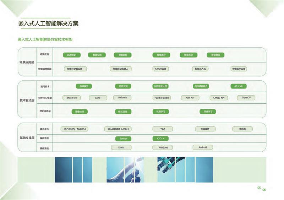Click the FPGA hardware box
Screen dimensions: 284x200
[163, 129]
